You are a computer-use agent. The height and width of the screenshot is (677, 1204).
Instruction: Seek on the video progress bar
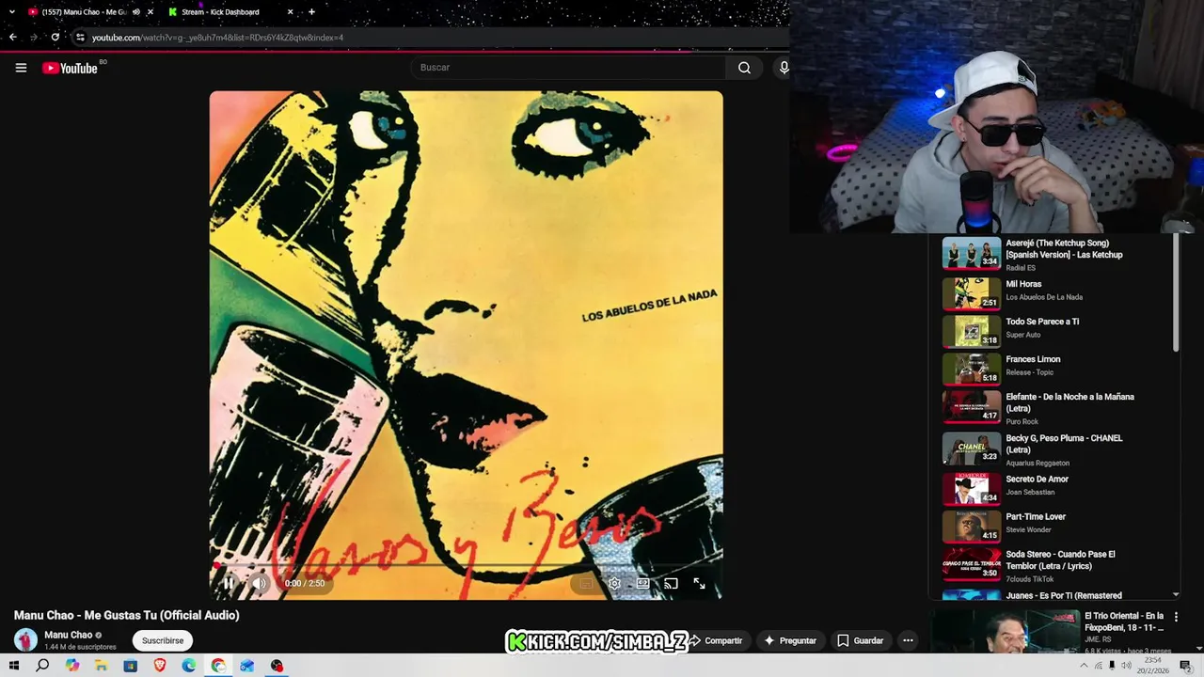(x=466, y=565)
